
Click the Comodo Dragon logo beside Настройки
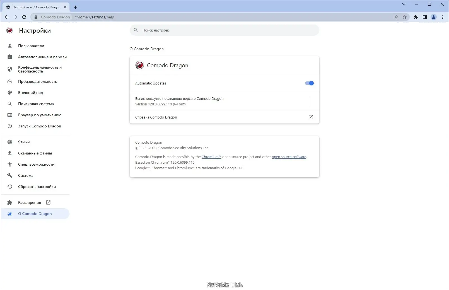pos(9,30)
